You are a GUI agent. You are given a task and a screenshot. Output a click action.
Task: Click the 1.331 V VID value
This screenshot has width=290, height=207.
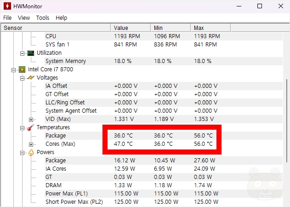coord(124,119)
